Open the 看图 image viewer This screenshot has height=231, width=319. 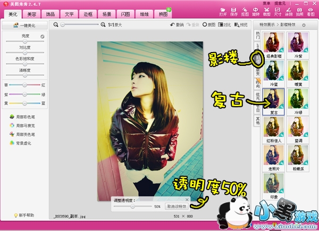[x=310, y=12]
